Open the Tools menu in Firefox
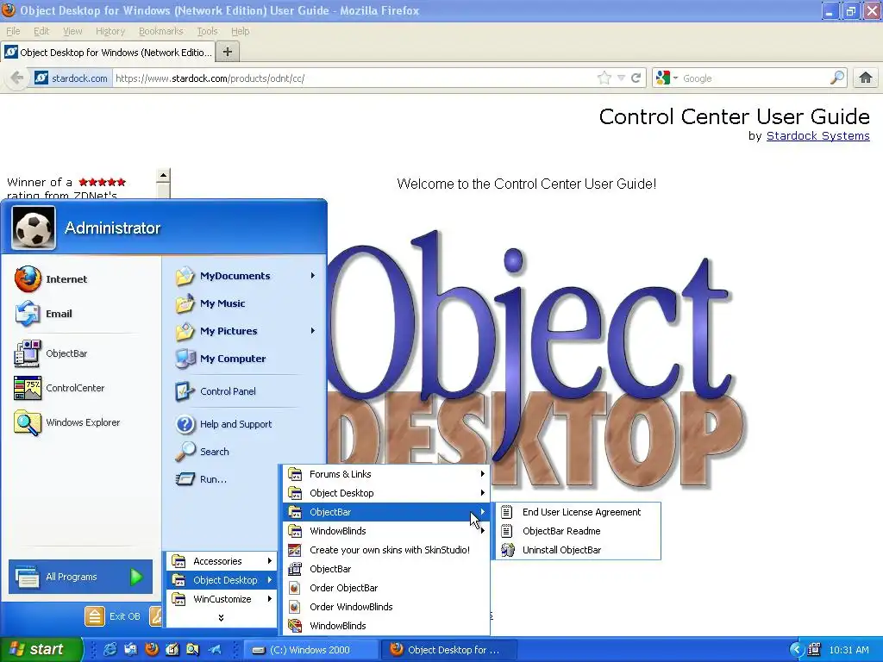 point(207,31)
